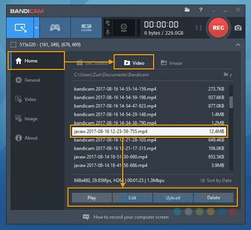Viewport: 251px width, 230px height.
Task: Select the file ending 21-17-315.mp4
Action: 149,148
